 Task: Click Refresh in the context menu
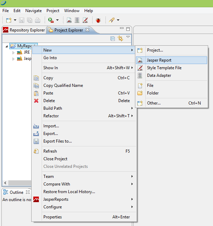pos(84,151)
